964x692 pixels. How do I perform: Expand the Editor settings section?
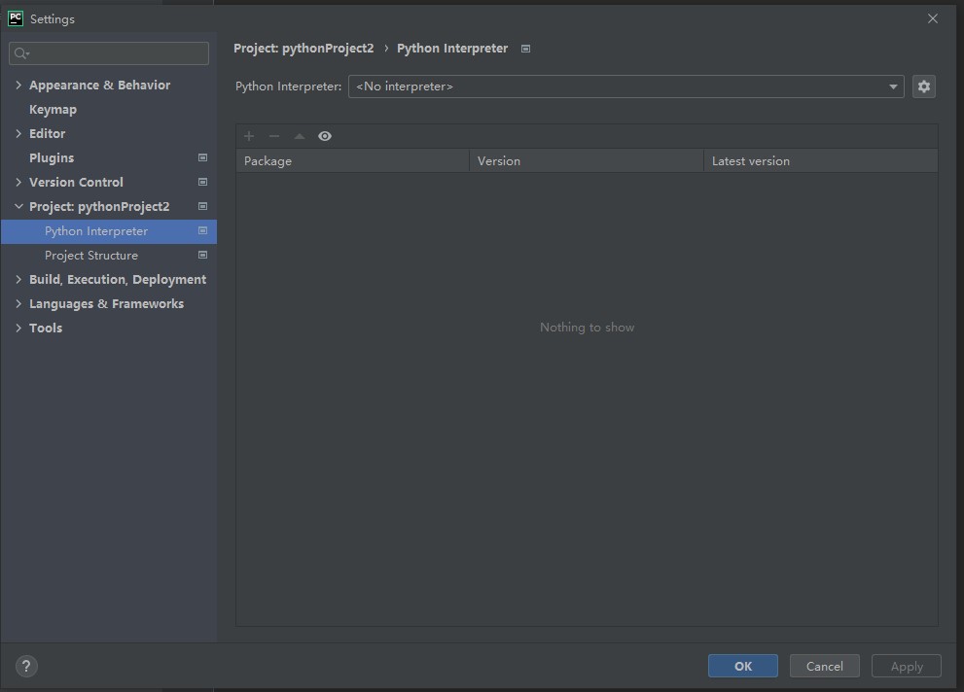18,134
